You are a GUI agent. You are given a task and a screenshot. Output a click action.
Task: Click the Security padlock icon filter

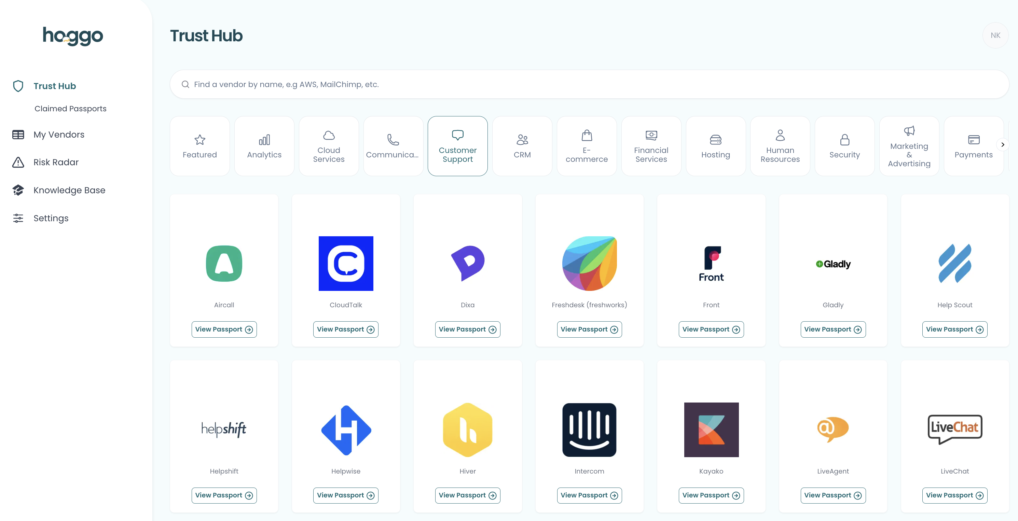coord(844,140)
